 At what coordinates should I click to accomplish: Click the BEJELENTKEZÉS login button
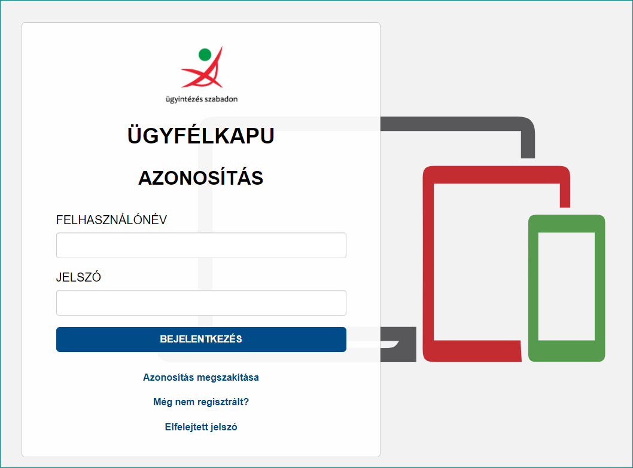(201, 339)
